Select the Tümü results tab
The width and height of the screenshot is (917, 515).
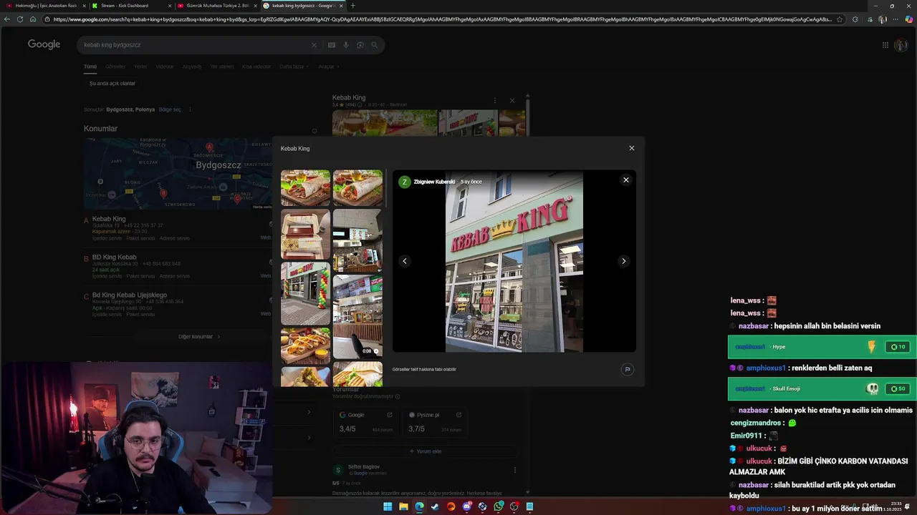(90, 67)
